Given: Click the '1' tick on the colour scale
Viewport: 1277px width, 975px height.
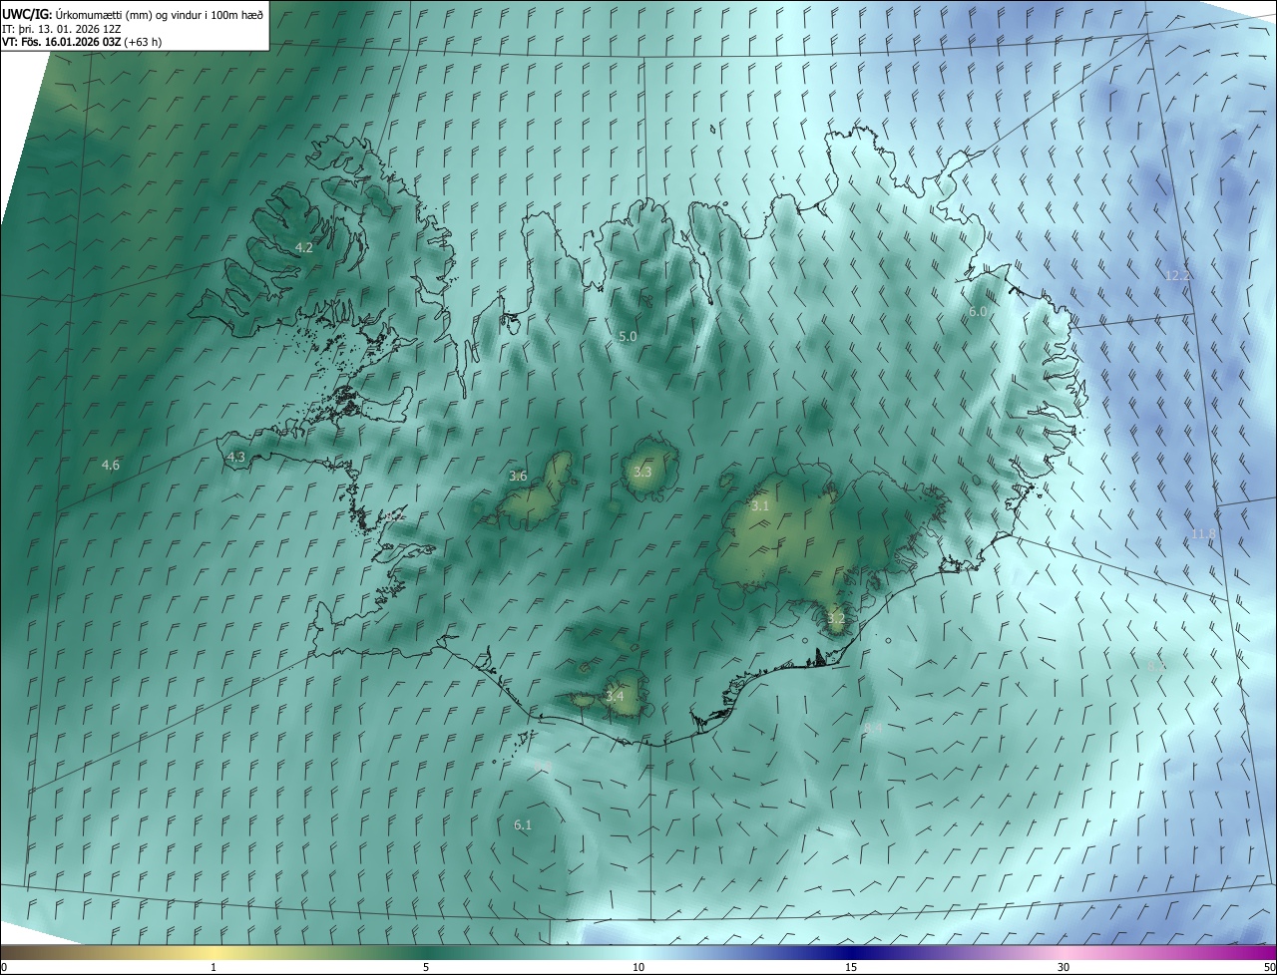Looking at the screenshot, I should pyautogui.click(x=213, y=968).
